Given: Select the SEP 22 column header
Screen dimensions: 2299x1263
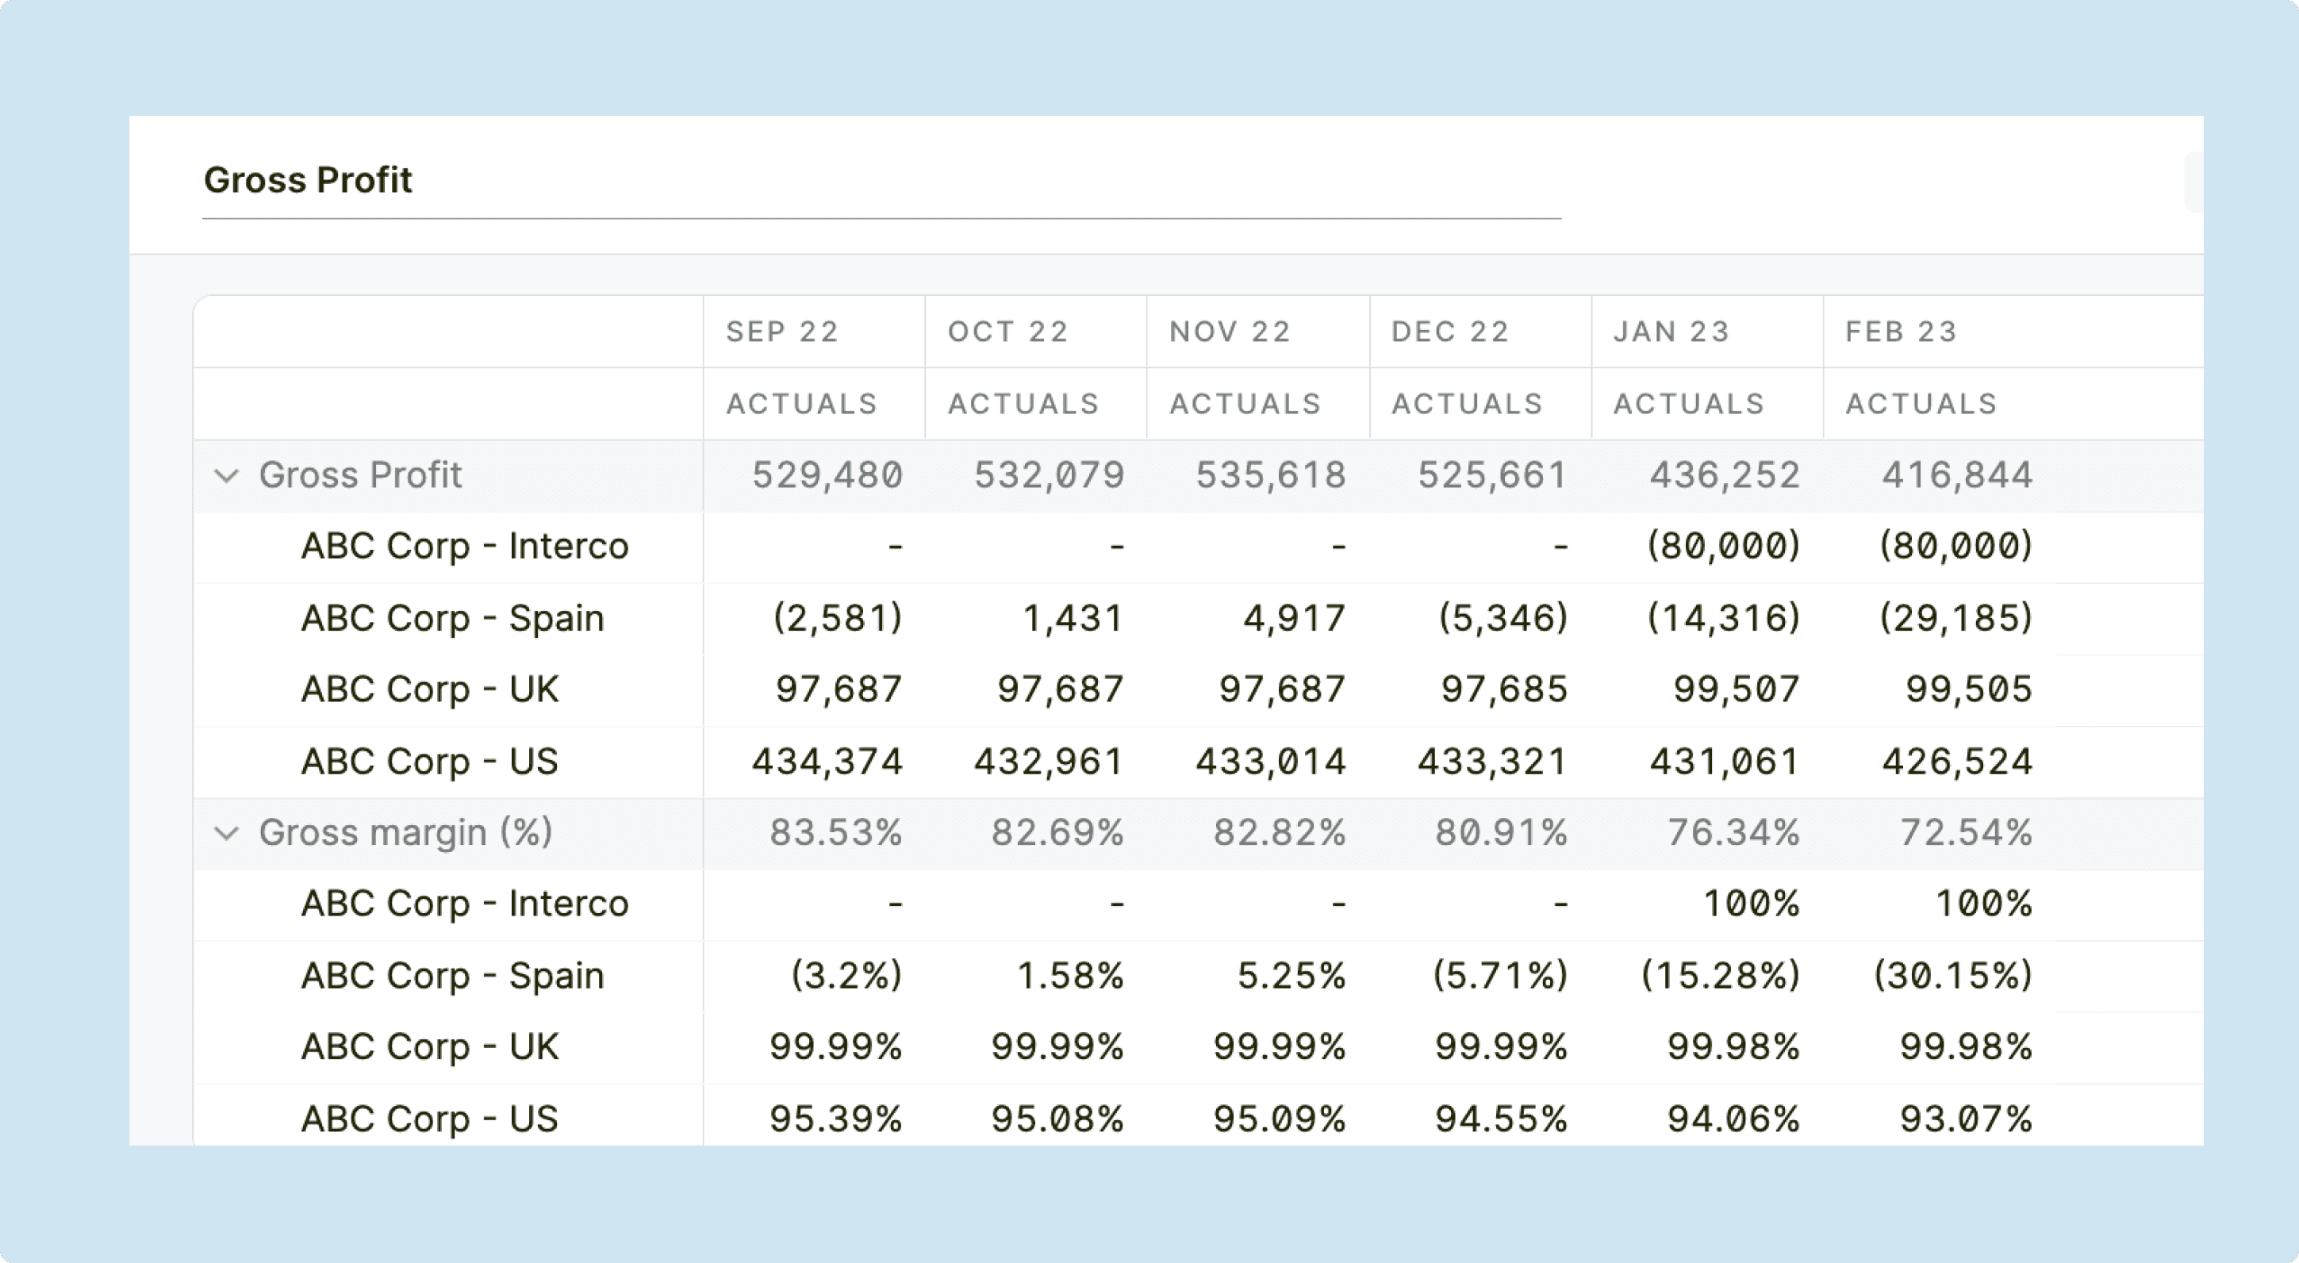Looking at the screenshot, I should 782,331.
